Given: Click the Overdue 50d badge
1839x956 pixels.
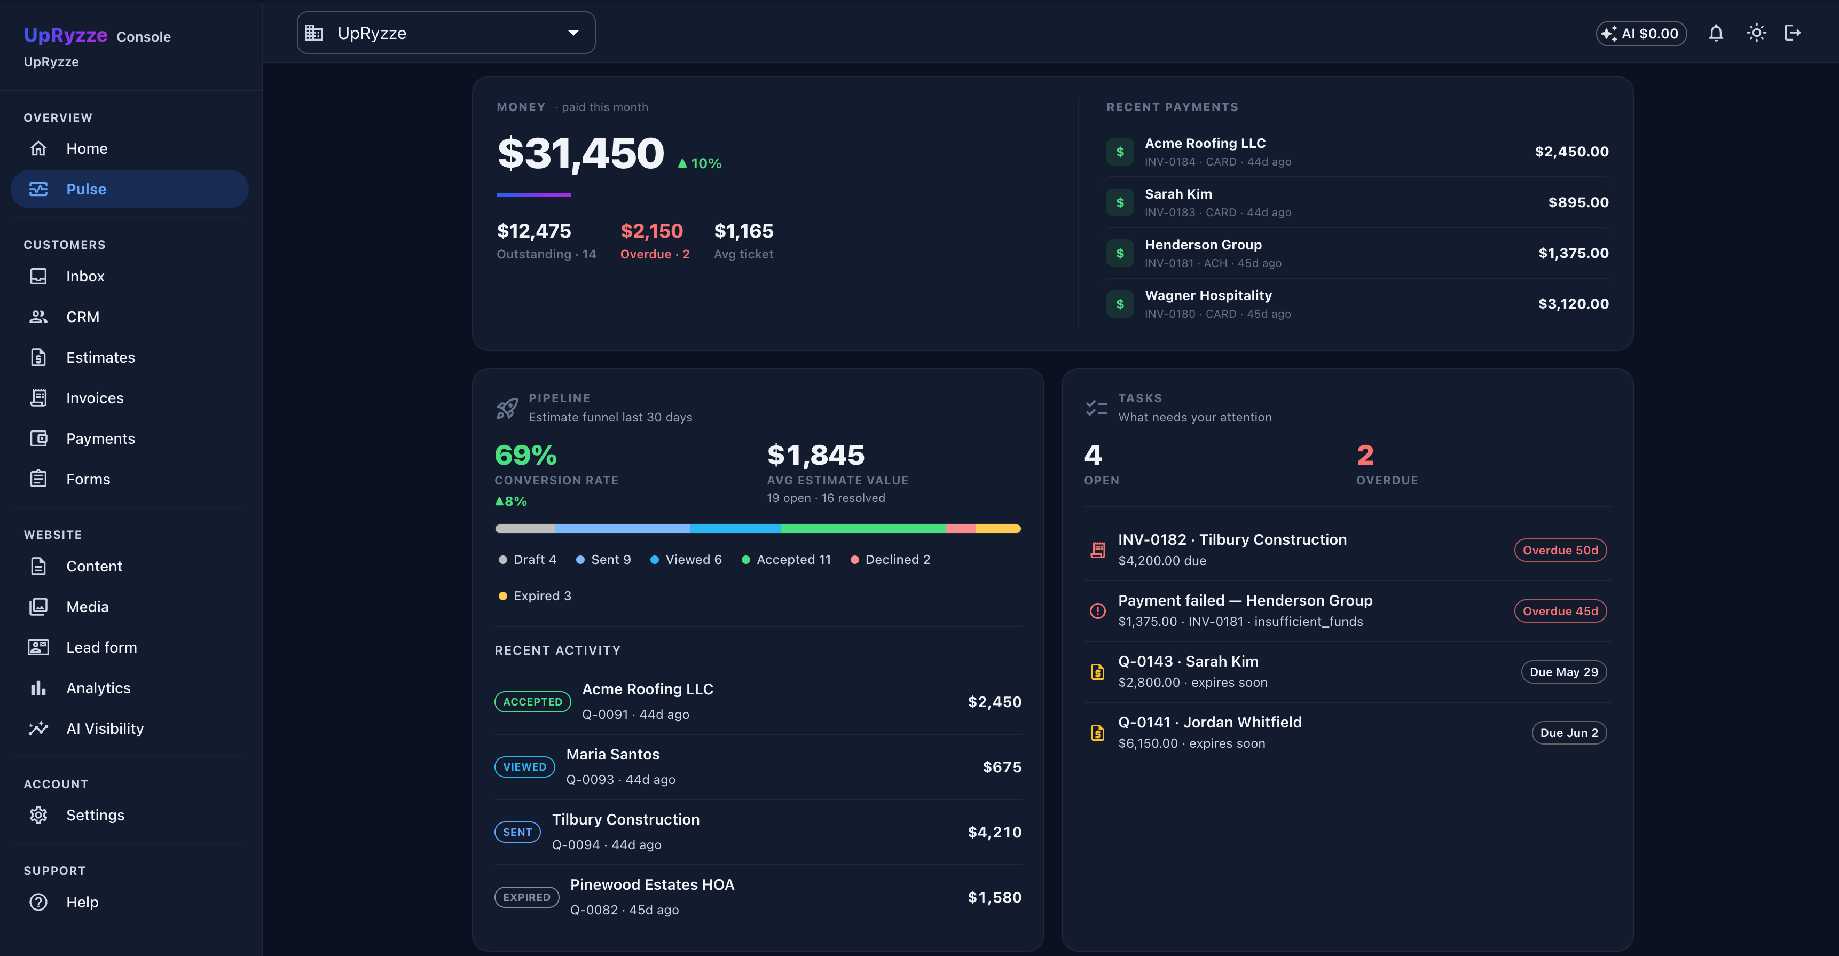Looking at the screenshot, I should pos(1561,551).
